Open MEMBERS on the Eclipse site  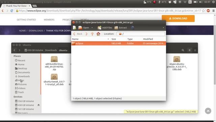click(x=49, y=20)
